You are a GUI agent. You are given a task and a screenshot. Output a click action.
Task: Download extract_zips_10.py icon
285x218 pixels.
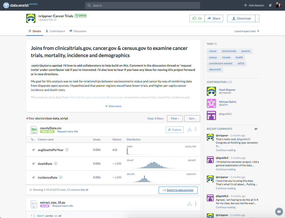pos(190,204)
